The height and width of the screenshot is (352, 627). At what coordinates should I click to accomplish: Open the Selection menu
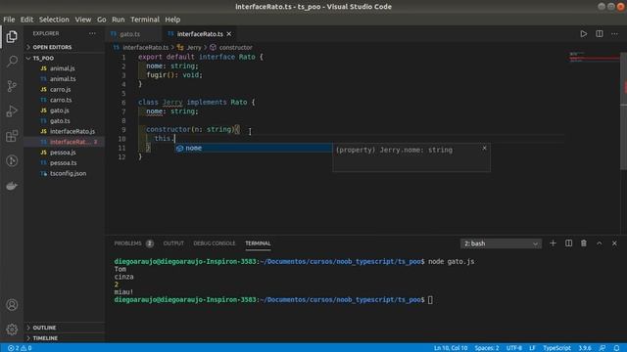54,20
